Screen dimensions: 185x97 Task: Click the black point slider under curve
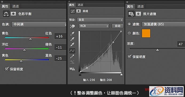tap(80, 74)
